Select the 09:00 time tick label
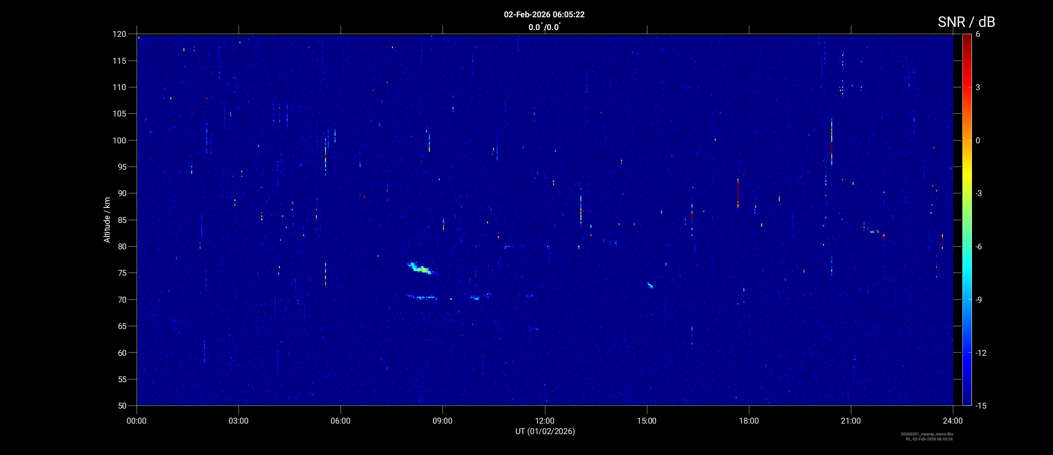Screen dimensions: 1053x455 [442, 421]
